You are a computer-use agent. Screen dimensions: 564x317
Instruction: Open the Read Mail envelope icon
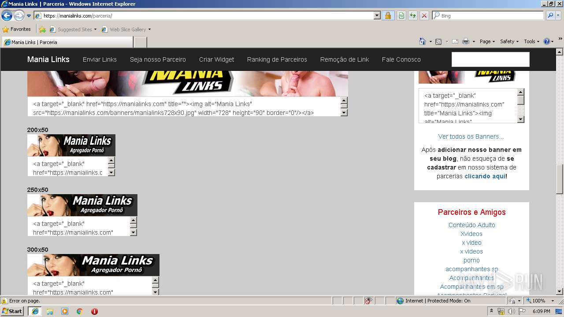pos(455,41)
